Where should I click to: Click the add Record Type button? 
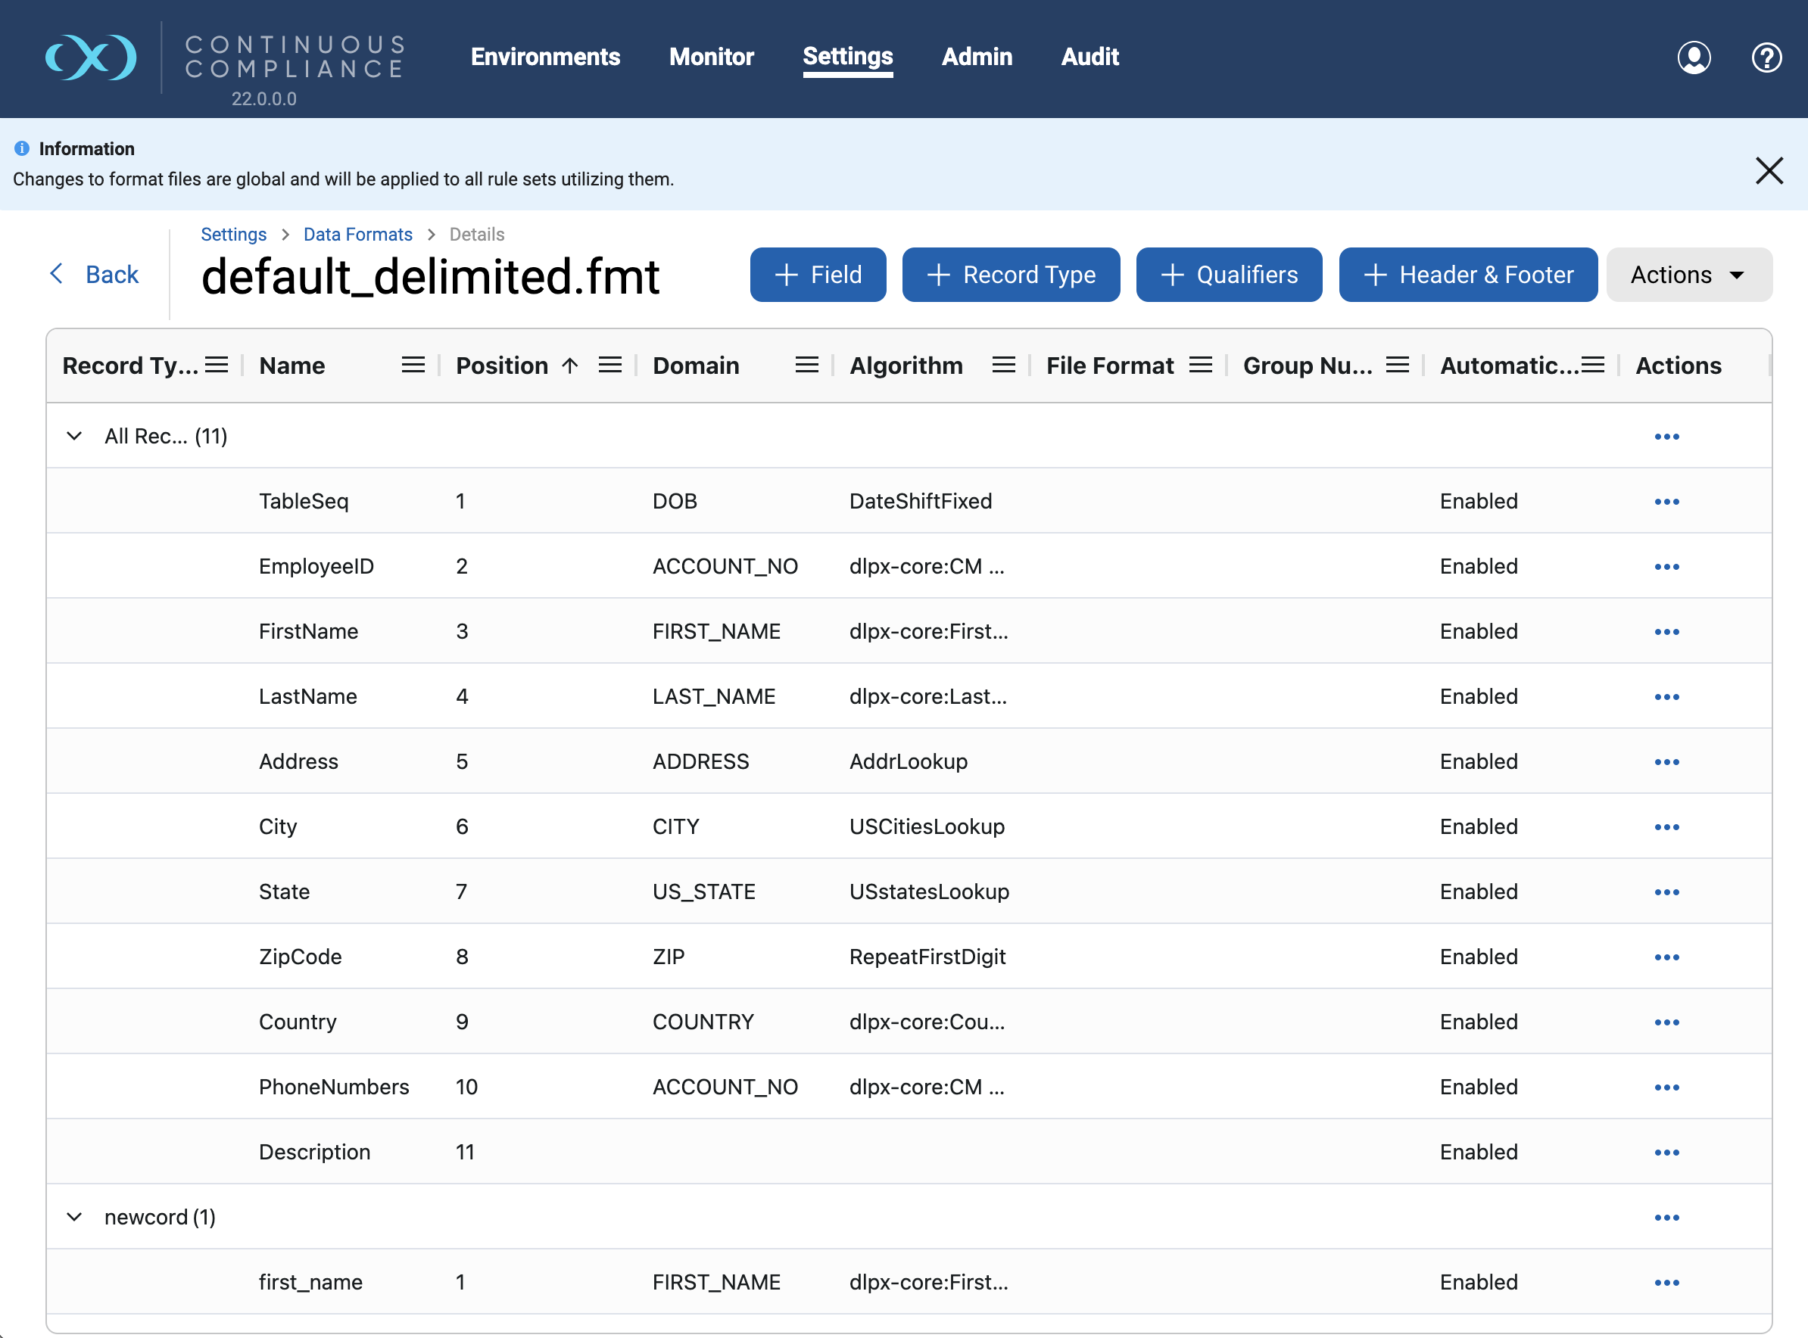(1011, 275)
